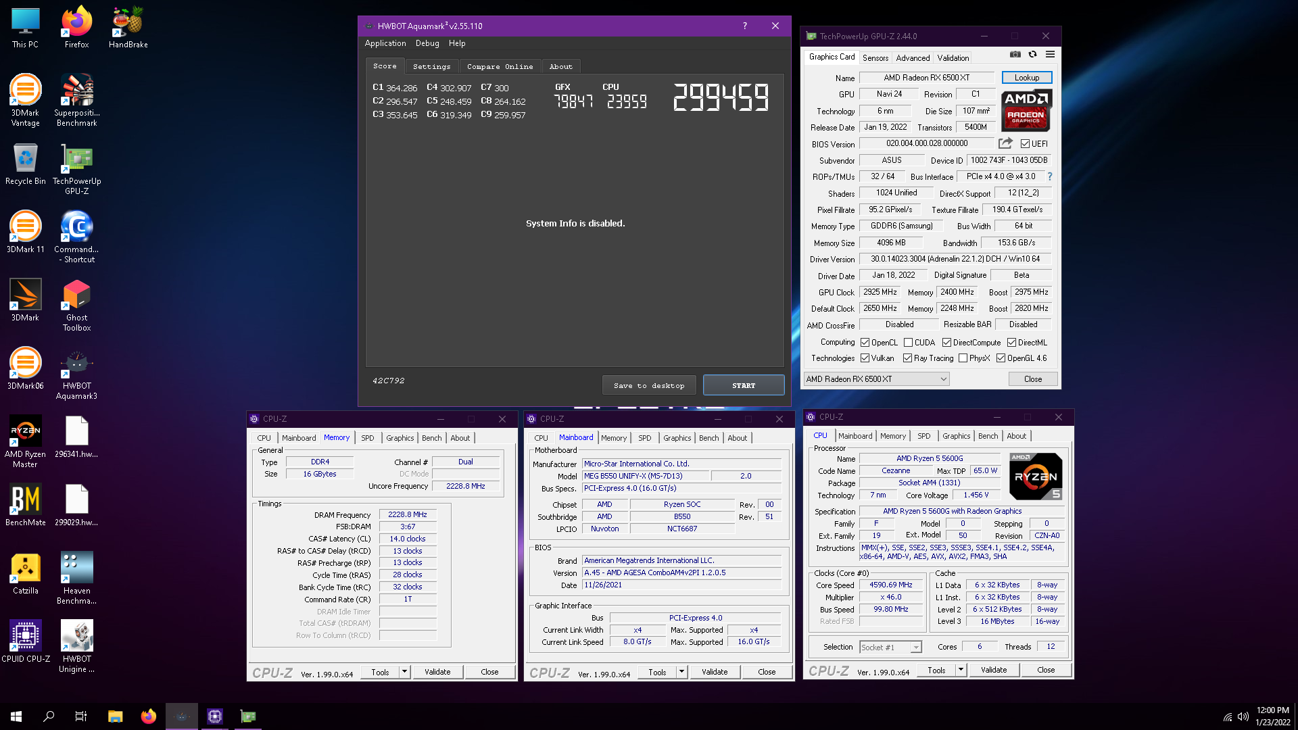Open the Windows Start menu

point(16,716)
